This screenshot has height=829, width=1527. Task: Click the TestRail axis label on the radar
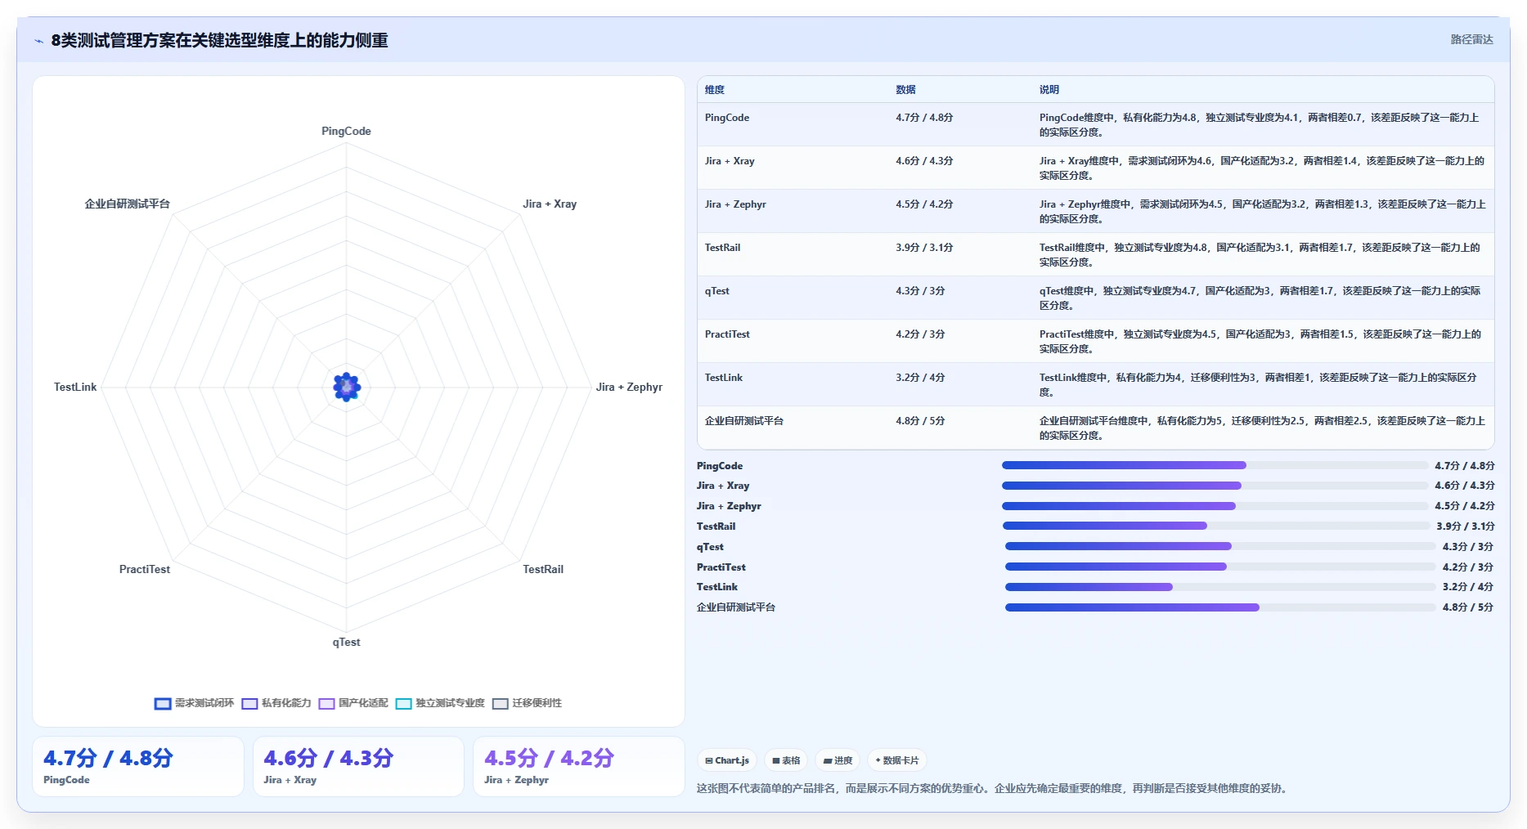point(543,569)
